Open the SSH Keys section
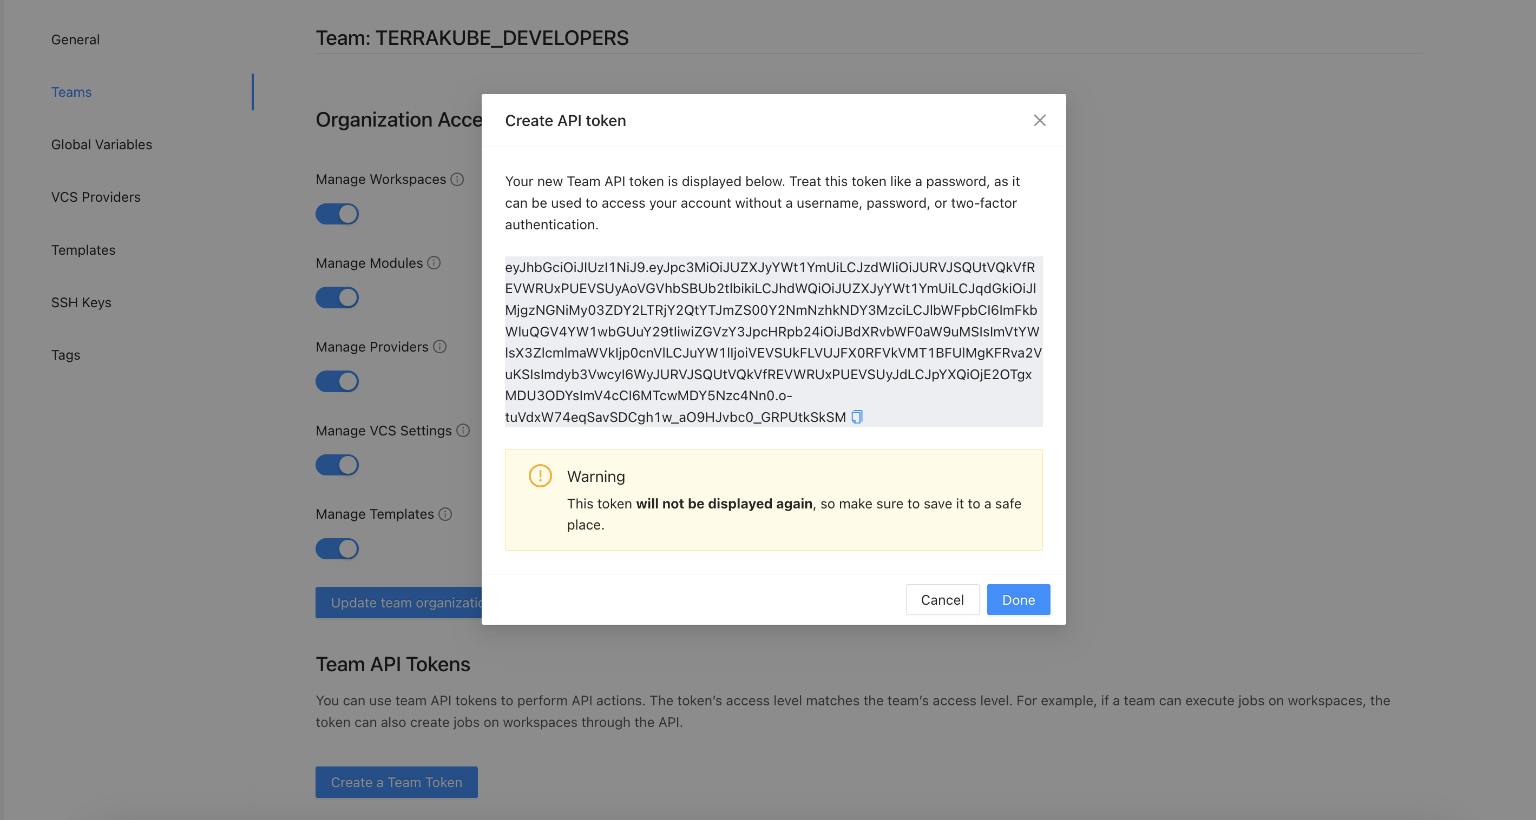This screenshot has width=1536, height=820. tap(81, 303)
